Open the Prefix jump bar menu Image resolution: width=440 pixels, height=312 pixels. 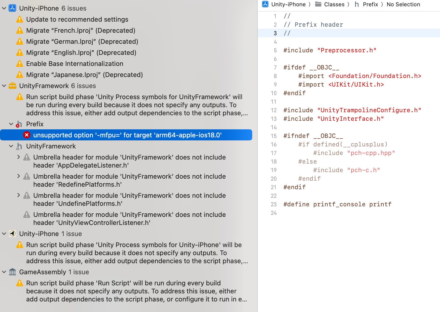(371, 4)
